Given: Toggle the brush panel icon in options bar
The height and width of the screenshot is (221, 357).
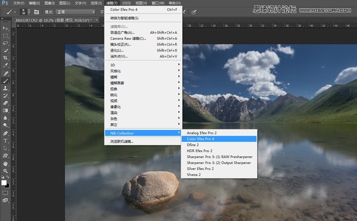Looking at the screenshot, I should click(x=36, y=12).
